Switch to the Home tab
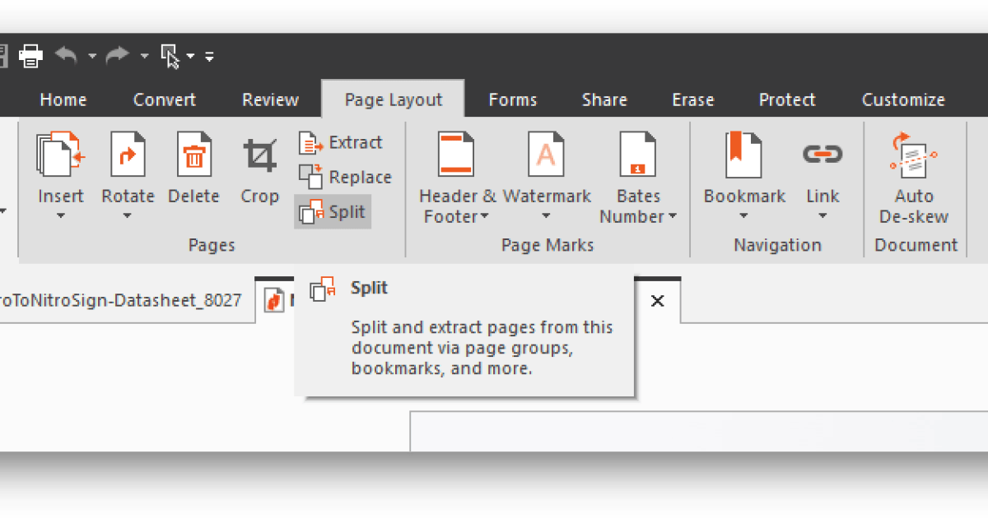The image size is (988, 518). tap(63, 99)
